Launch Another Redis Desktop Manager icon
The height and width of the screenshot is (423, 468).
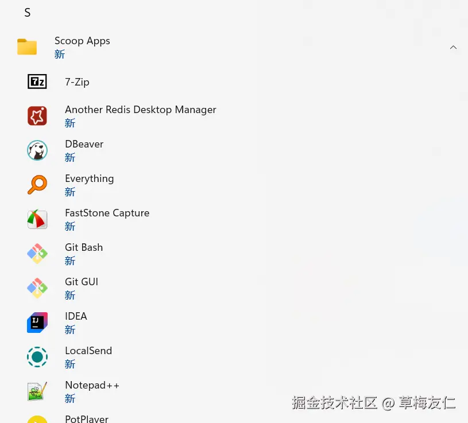pos(37,116)
